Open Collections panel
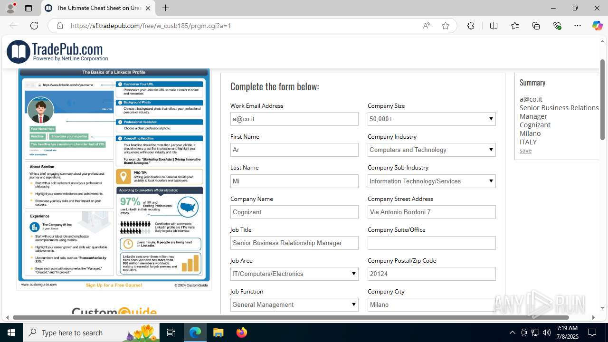Screen dimensions: 608x342 point(536,26)
